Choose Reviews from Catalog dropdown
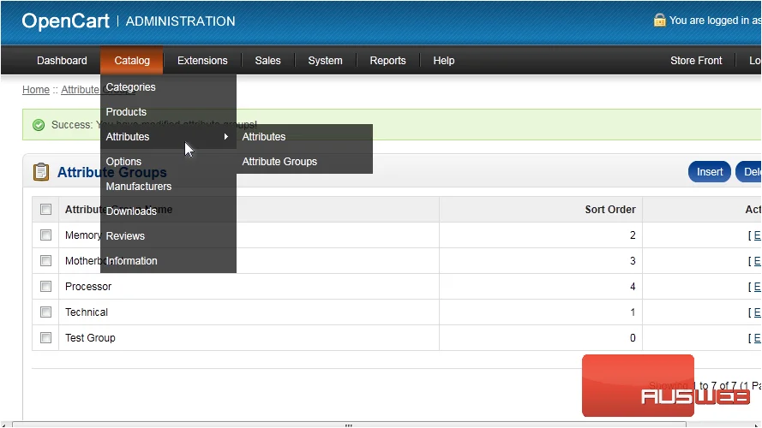This screenshot has width=762, height=428. (x=168, y=236)
